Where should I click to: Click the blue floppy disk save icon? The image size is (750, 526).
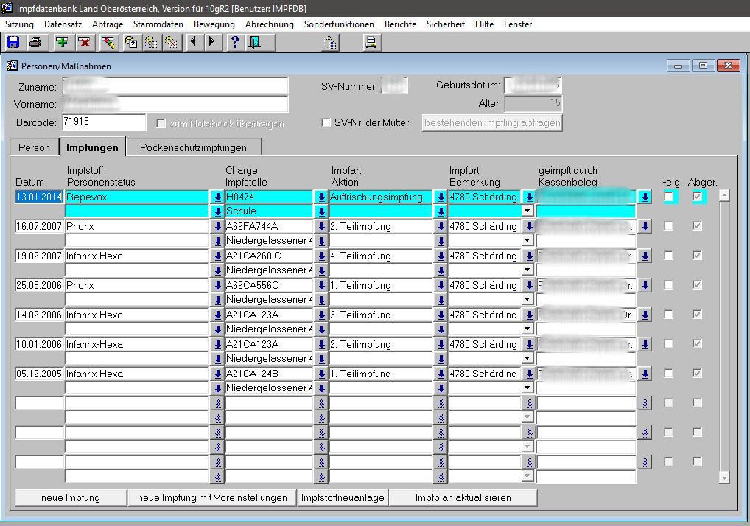tap(13, 42)
